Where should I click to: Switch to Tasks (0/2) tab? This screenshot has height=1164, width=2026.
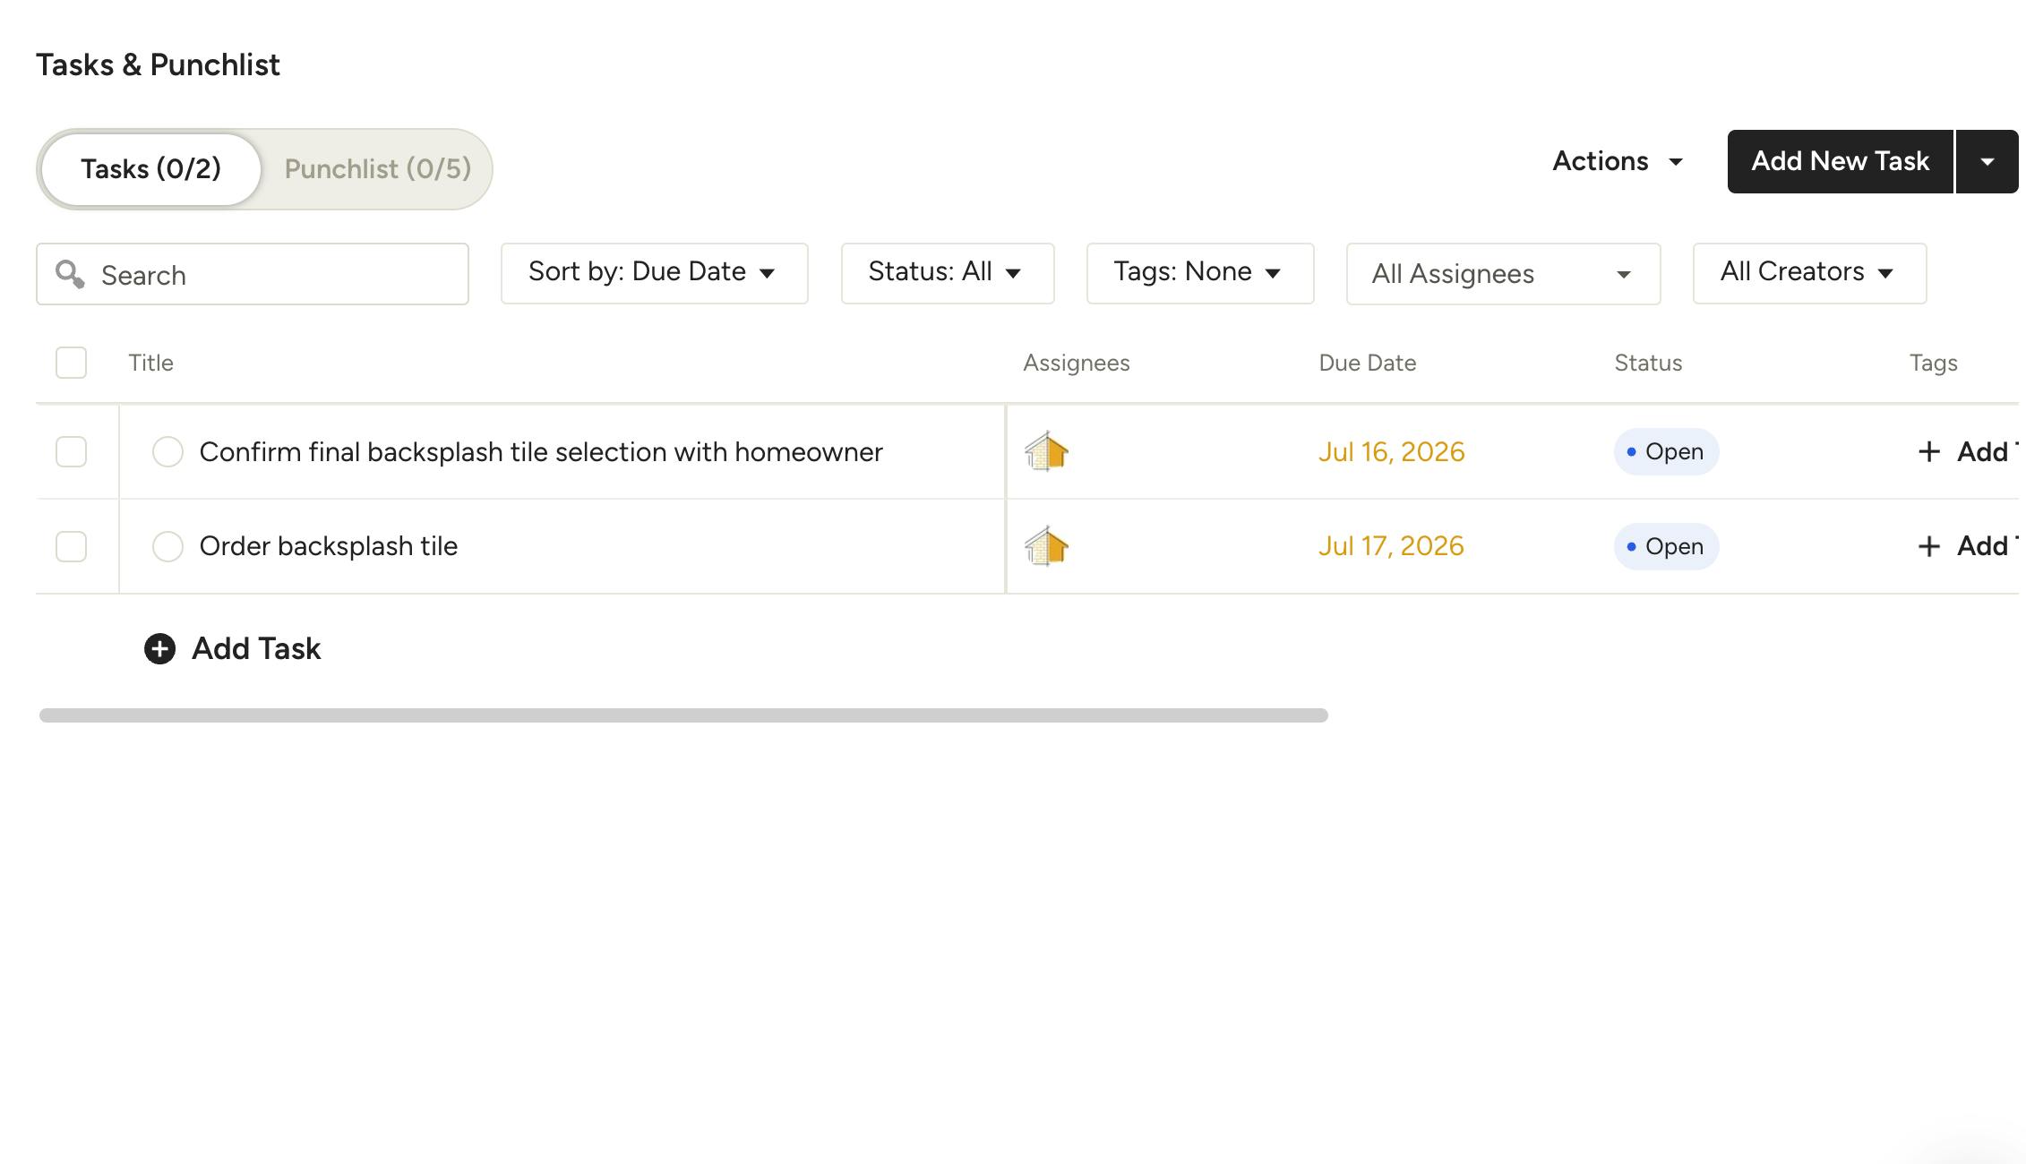150,169
